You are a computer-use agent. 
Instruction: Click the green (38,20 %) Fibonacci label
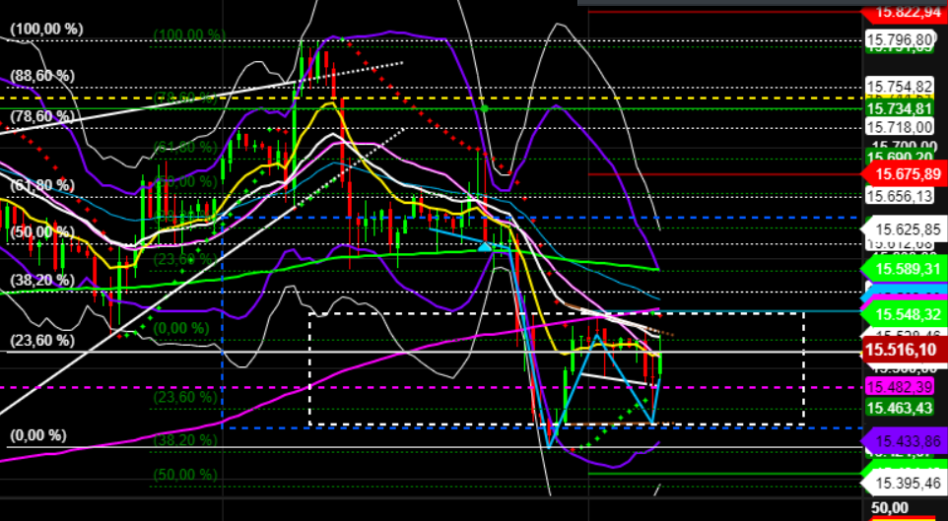point(185,440)
